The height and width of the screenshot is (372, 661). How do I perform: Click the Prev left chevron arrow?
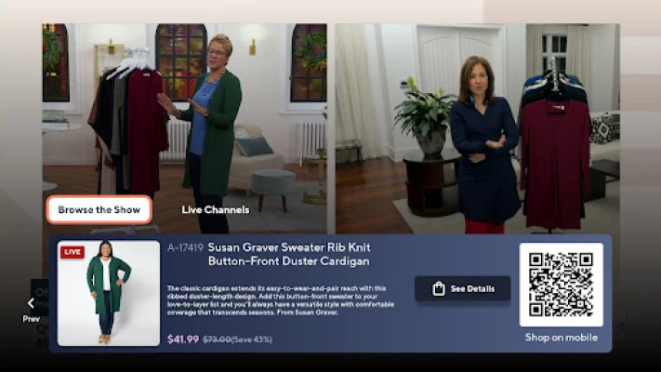31,303
